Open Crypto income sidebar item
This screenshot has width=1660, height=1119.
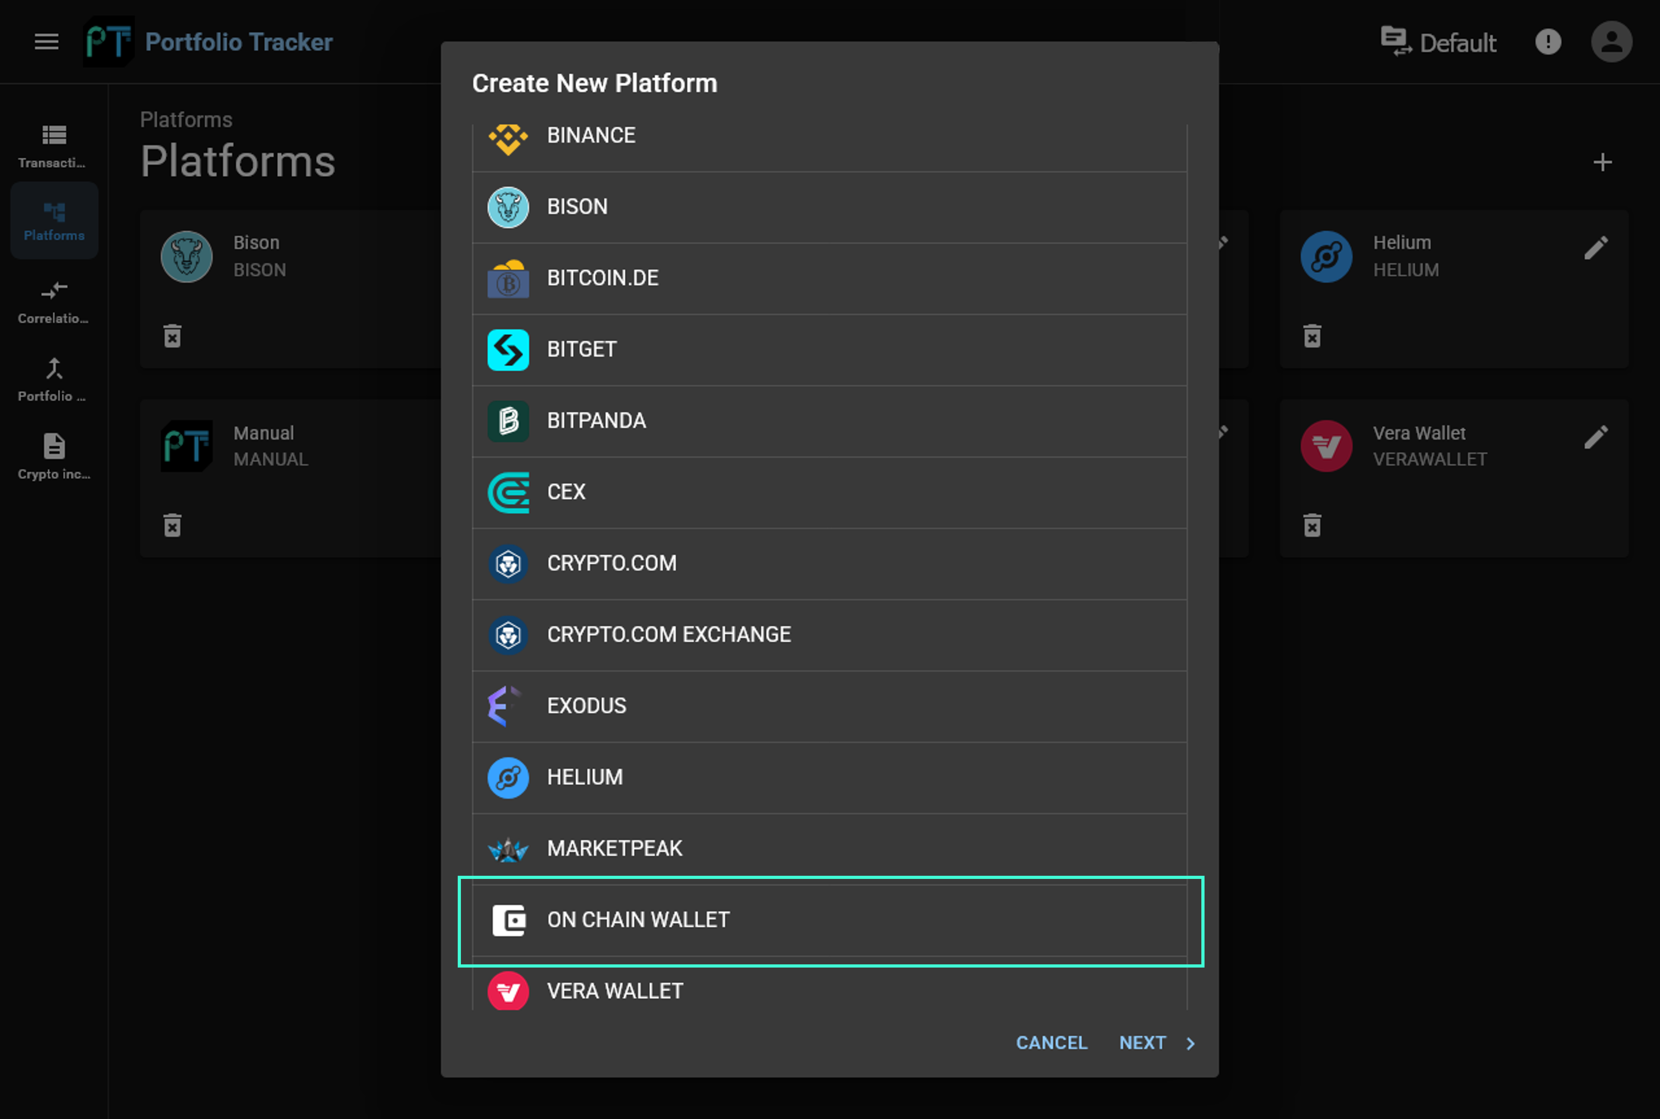(54, 458)
